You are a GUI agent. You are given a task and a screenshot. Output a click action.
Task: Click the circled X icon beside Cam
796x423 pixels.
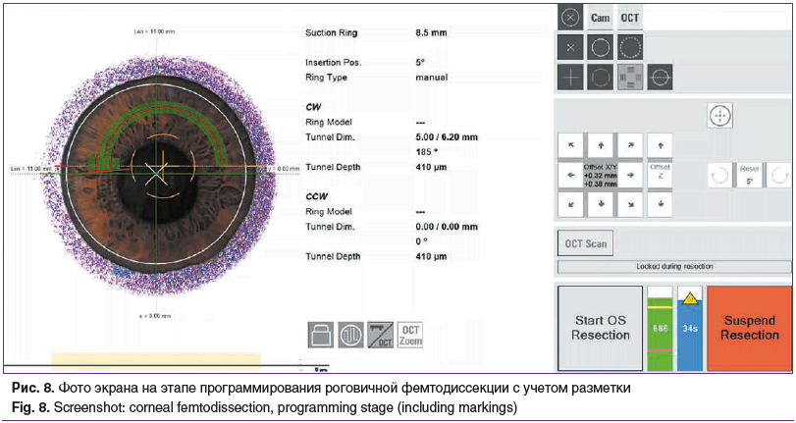click(x=568, y=18)
